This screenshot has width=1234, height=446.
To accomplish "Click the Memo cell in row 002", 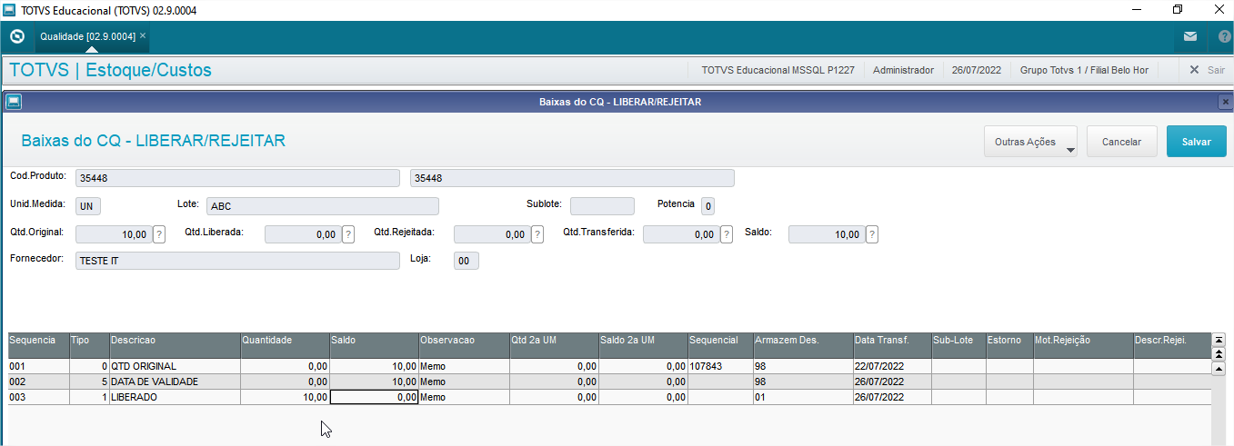I will [x=464, y=382].
